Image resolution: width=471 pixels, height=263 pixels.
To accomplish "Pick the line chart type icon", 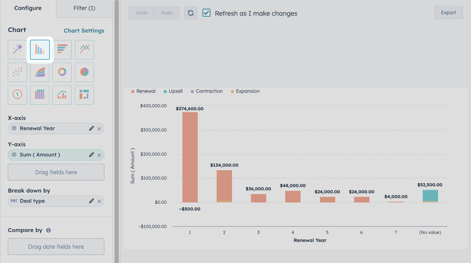I will click(84, 50).
